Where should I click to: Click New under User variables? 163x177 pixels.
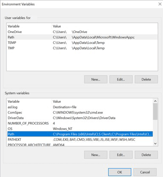click(96, 79)
